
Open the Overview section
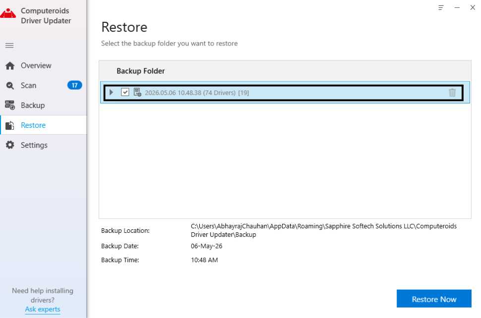[43, 65]
